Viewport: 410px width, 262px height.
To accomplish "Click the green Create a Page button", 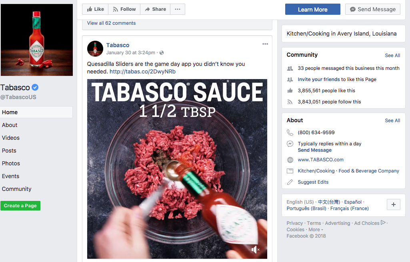I will click(x=20, y=206).
